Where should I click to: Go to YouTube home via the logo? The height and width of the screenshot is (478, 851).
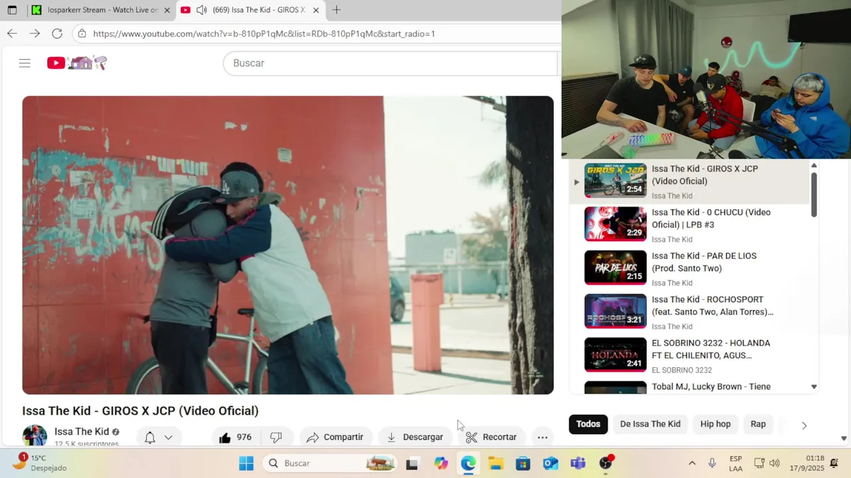[x=76, y=63]
